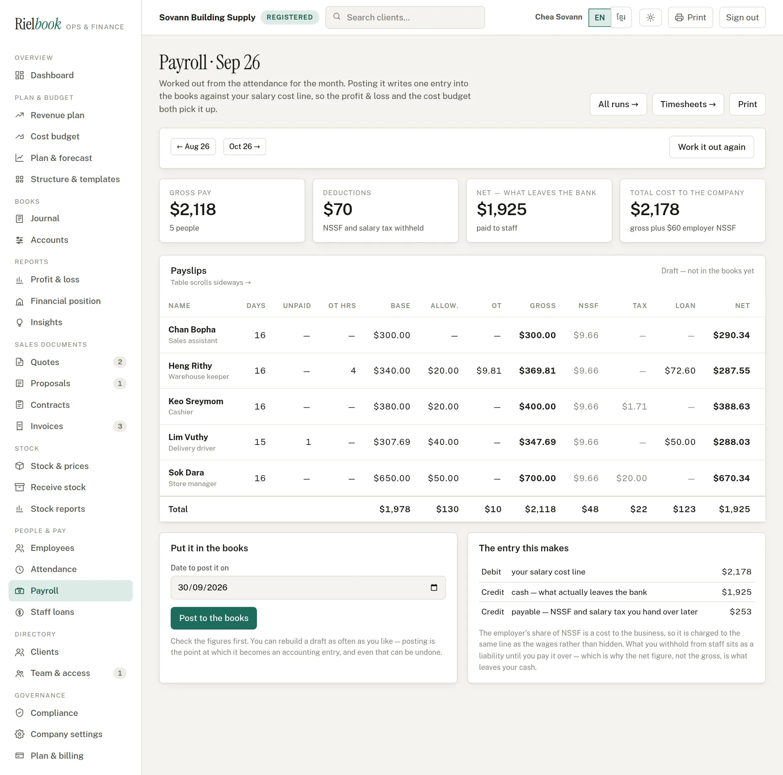Click Print in the top header

pyautogui.click(x=690, y=18)
